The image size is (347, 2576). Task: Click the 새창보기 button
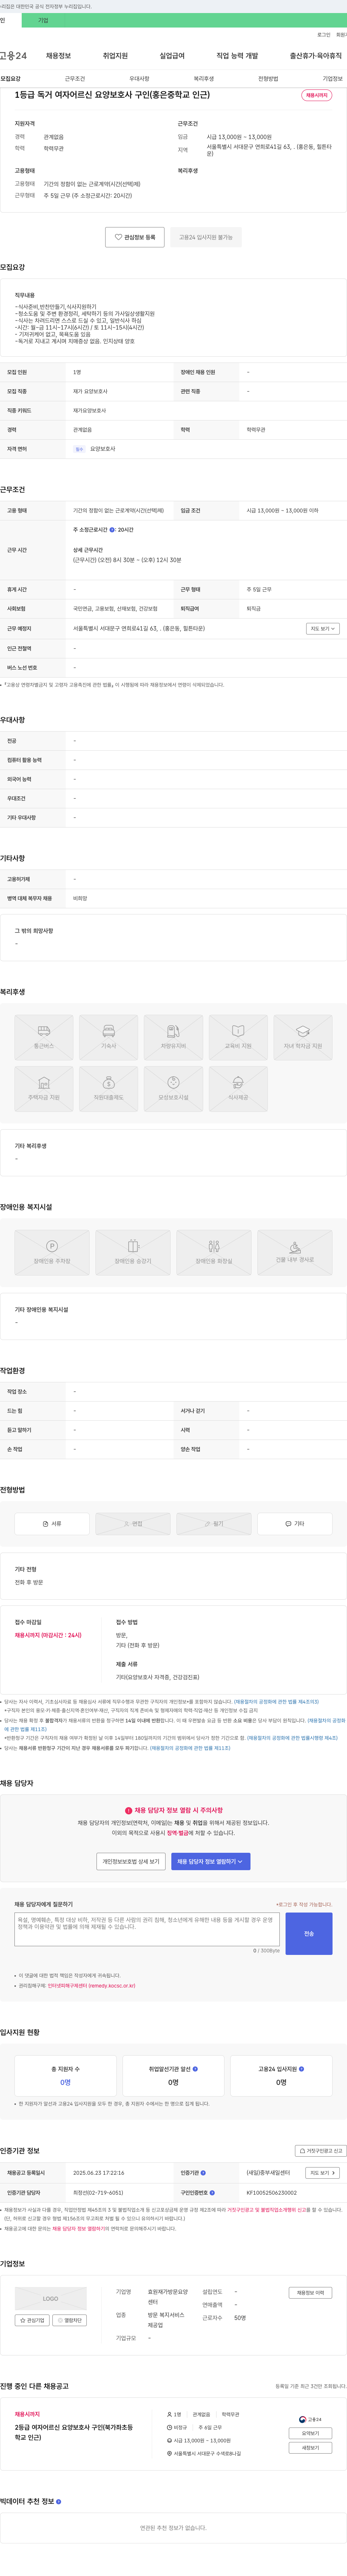310,2448
